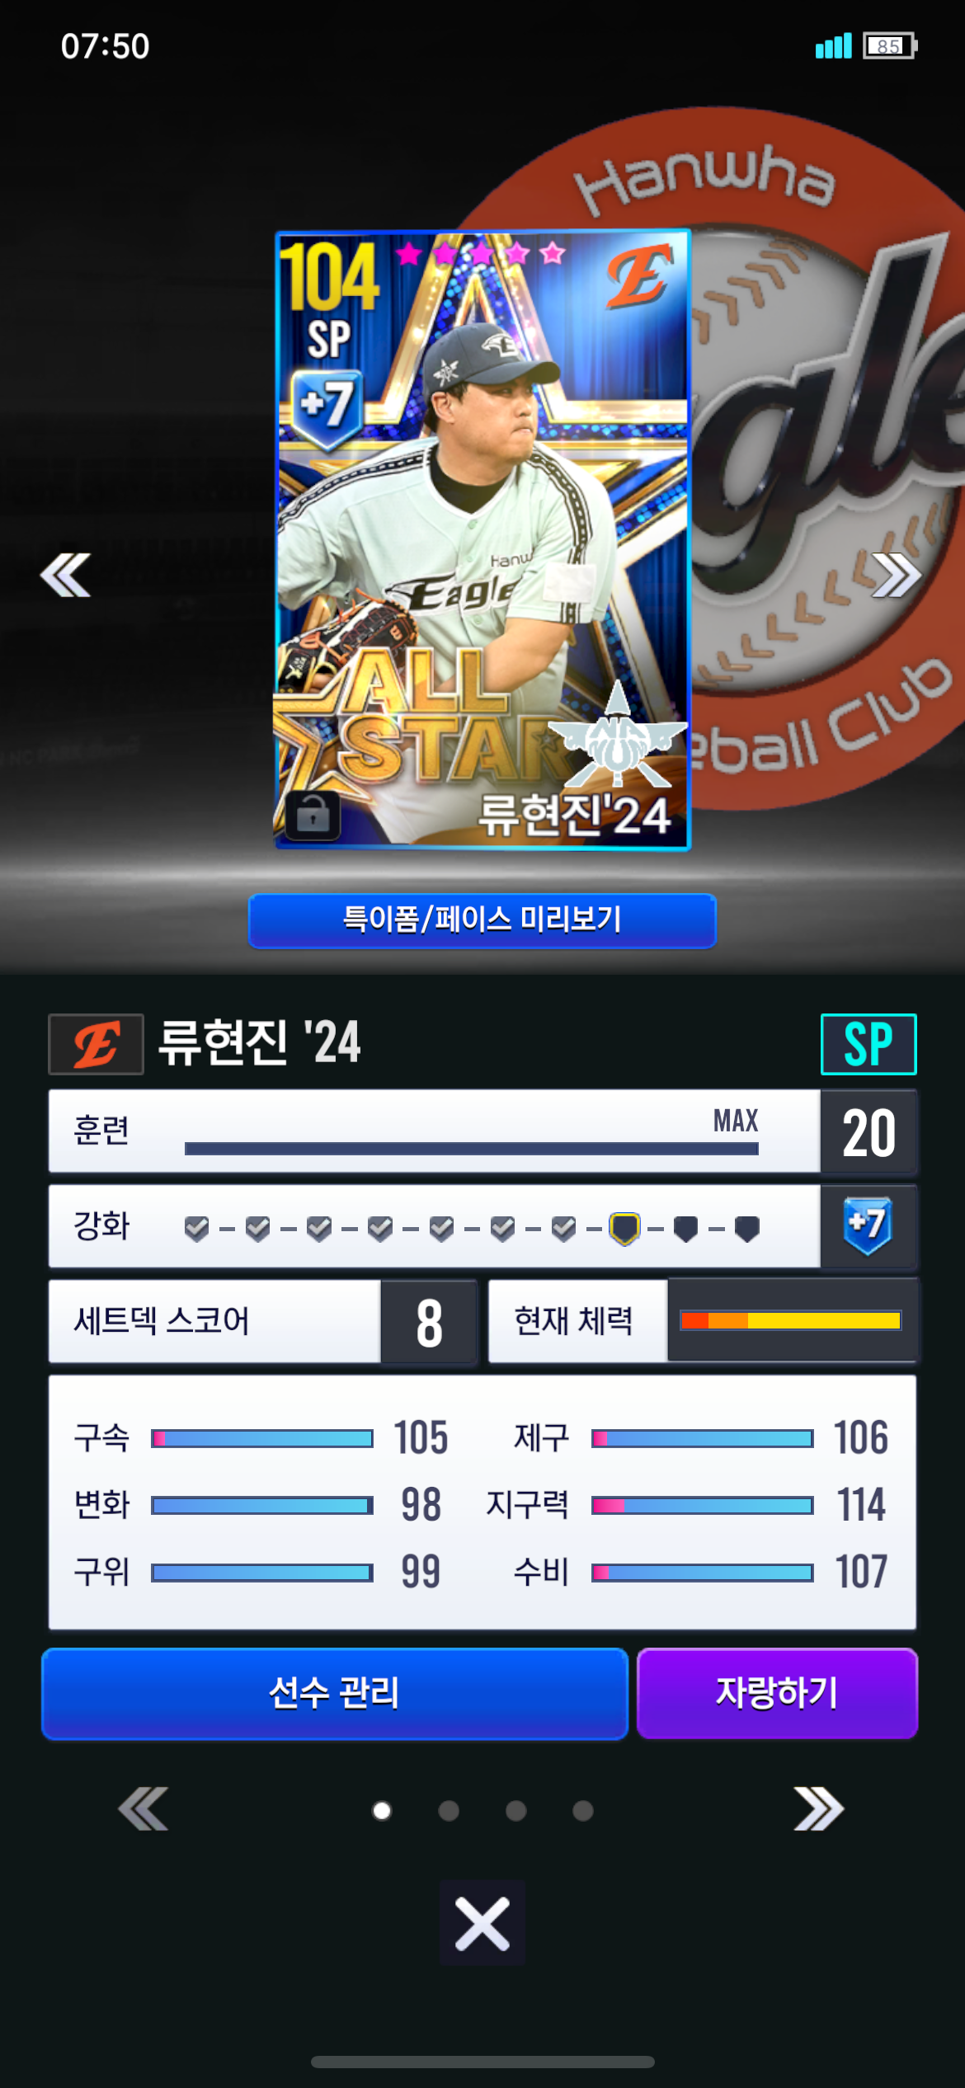Tap the SP position badge

(868, 1044)
